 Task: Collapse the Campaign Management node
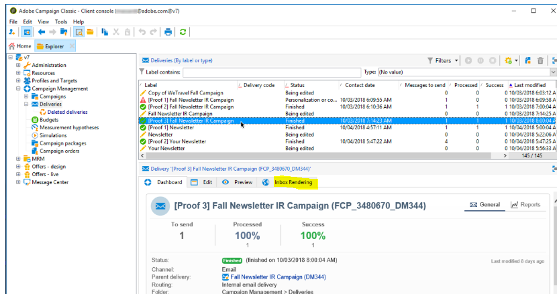click(18, 88)
